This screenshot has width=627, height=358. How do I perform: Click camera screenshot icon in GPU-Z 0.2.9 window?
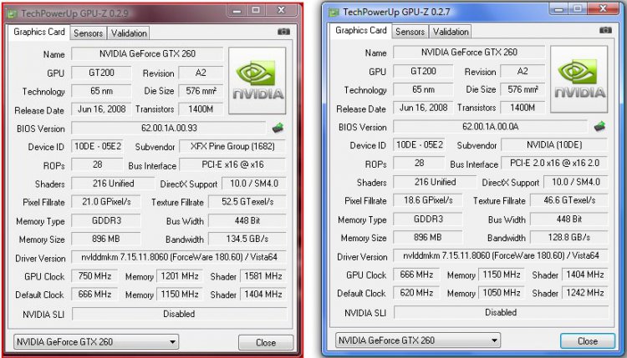coord(283,32)
